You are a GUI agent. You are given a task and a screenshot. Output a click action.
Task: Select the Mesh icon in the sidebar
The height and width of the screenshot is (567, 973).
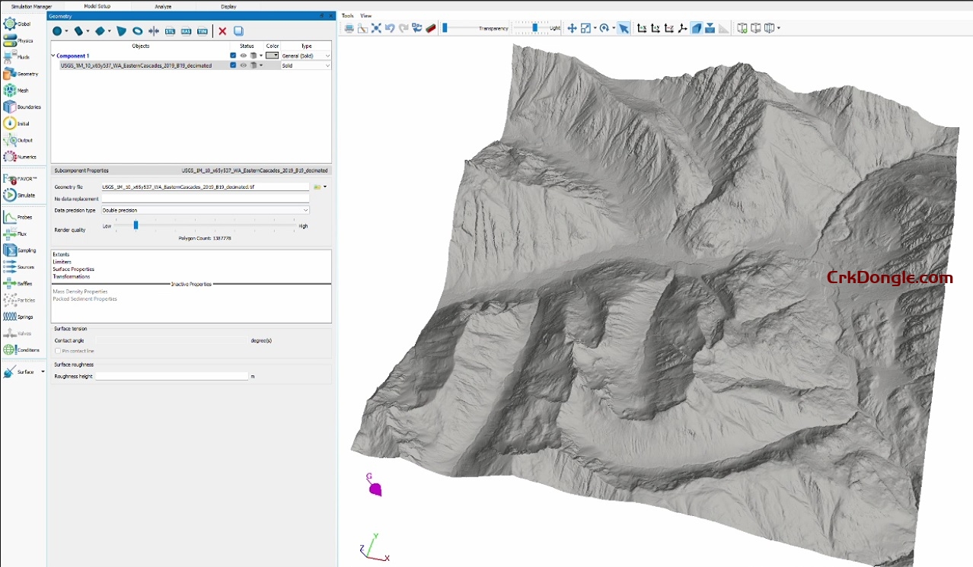(11, 90)
